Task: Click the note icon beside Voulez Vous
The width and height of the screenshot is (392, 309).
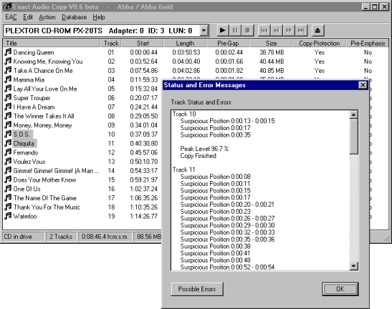Action: point(8,161)
